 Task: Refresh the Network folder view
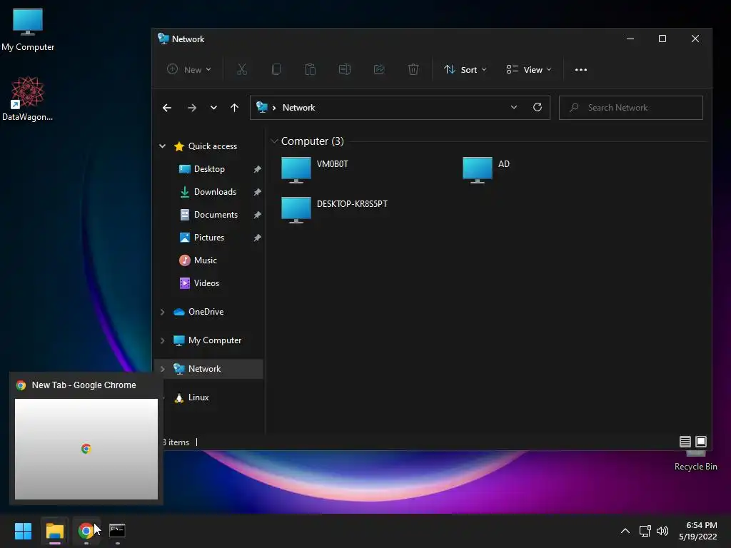pyautogui.click(x=538, y=107)
